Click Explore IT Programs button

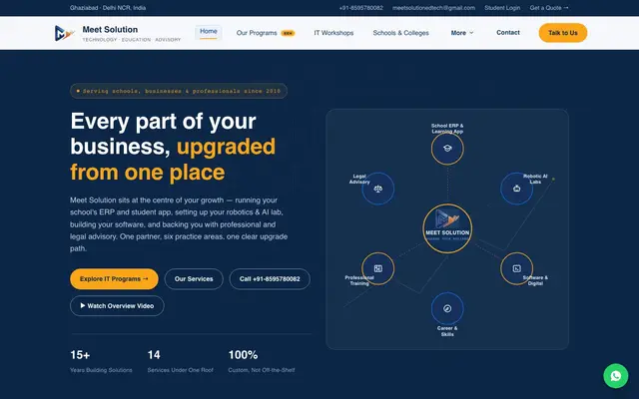(114, 279)
